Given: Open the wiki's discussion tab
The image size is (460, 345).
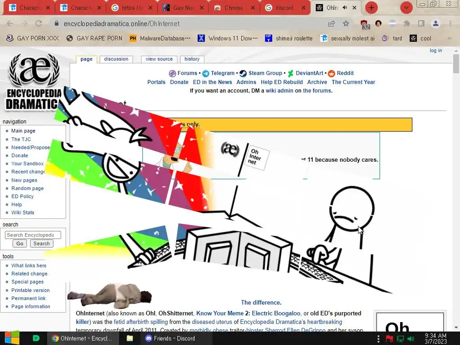Looking at the screenshot, I should tap(116, 59).
